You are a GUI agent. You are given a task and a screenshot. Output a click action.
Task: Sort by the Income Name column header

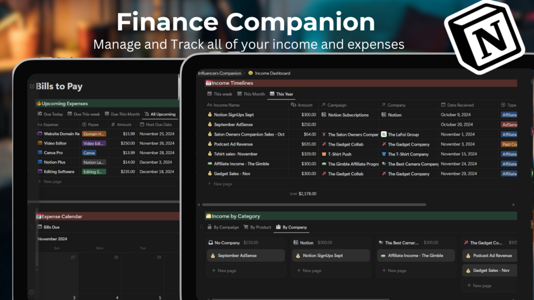[x=223, y=105]
